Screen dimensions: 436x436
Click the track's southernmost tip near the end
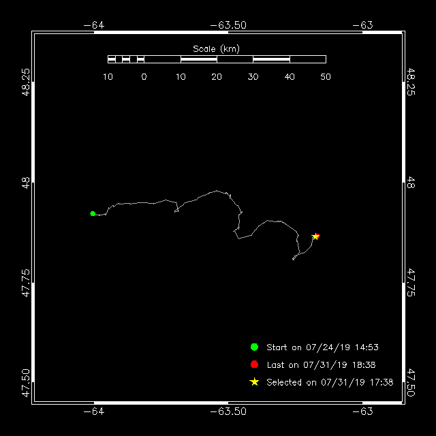(x=294, y=259)
